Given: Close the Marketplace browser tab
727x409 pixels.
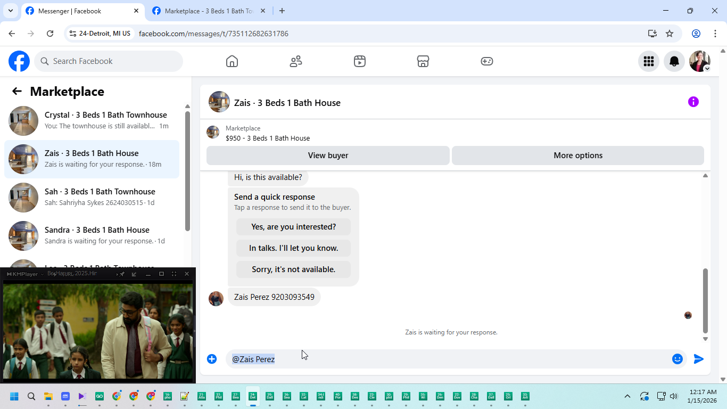Looking at the screenshot, I should 264,11.
